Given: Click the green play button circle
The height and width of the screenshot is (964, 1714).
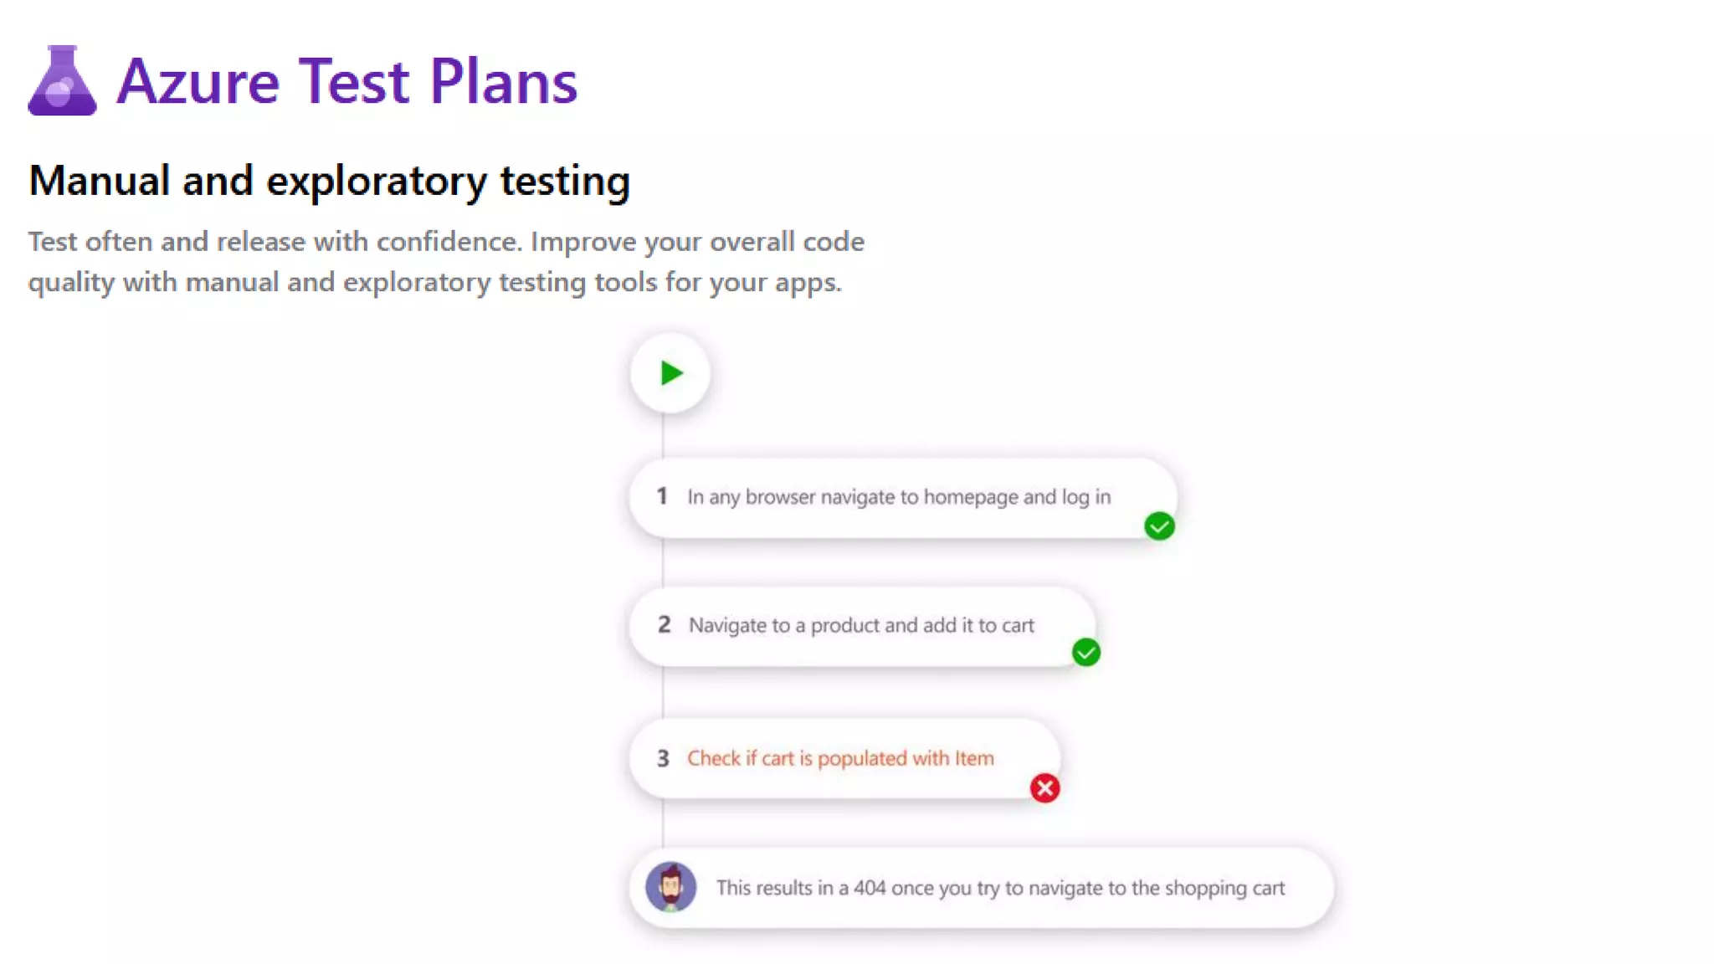Looking at the screenshot, I should 670,373.
